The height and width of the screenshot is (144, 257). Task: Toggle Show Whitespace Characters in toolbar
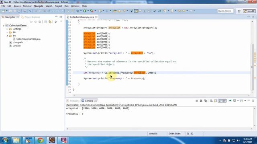(x=149, y=11)
